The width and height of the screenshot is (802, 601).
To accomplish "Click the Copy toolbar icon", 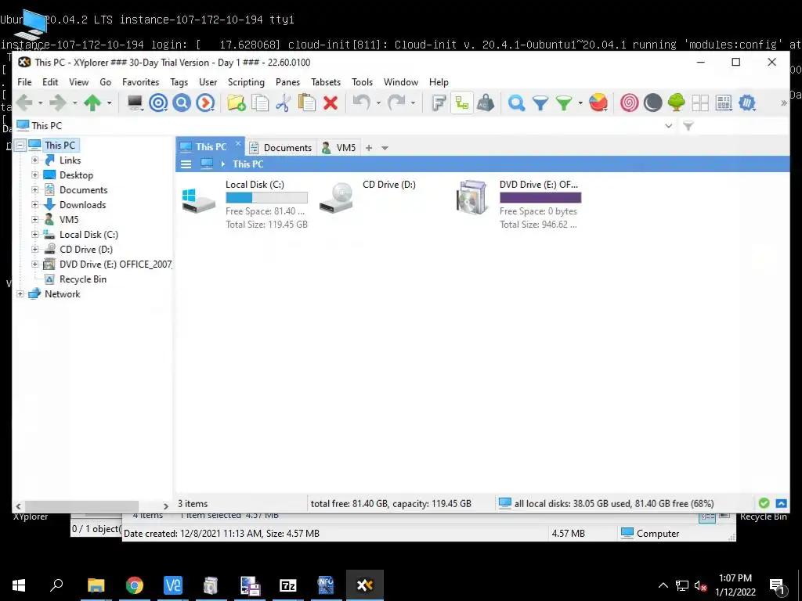I will (260, 103).
